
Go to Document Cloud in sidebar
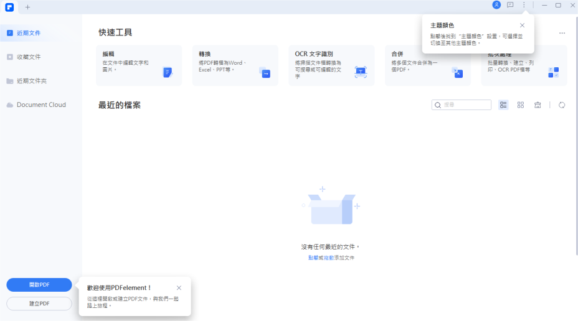pyautogui.click(x=41, y=105)
